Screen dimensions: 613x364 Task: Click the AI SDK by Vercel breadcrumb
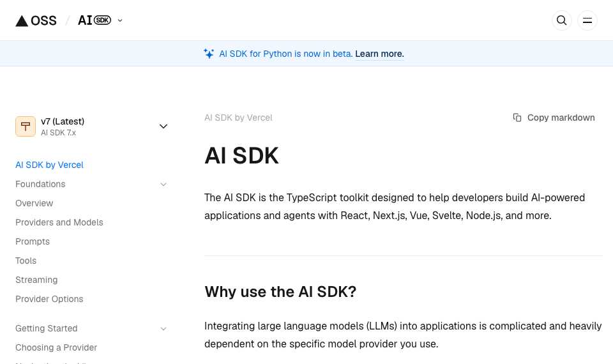tap(238, 118)
